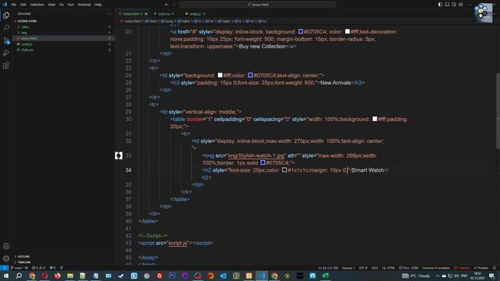Screen dimensions: 500x281
Task: Toggle secondary side bar layout icon
Action: [x=454, y=5]
